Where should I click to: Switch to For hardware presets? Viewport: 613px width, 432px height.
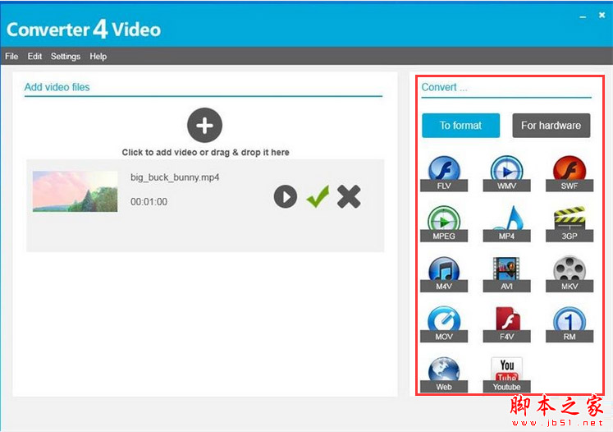551,125
